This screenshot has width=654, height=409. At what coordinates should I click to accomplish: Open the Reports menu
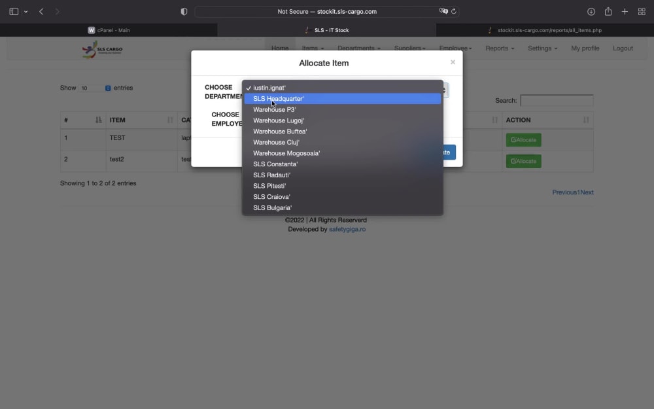(x=500, y=48)
